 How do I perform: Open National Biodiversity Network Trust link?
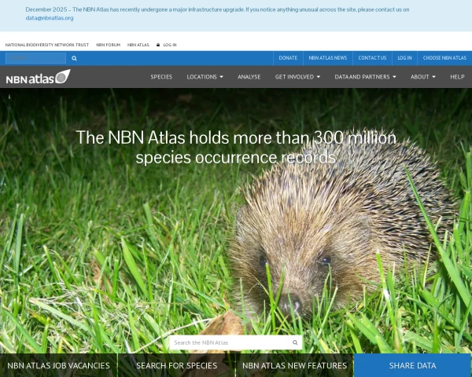[x=46, y=45]
